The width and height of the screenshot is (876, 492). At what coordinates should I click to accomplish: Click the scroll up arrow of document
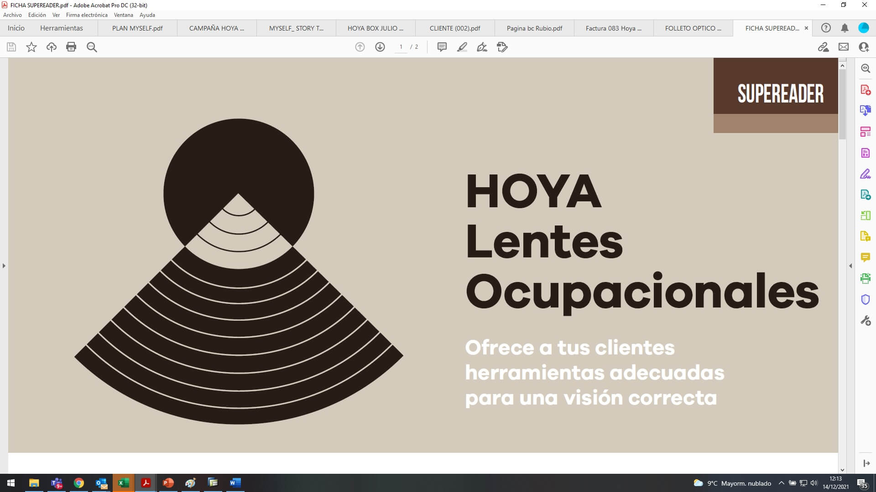click(x=842, y=66)
